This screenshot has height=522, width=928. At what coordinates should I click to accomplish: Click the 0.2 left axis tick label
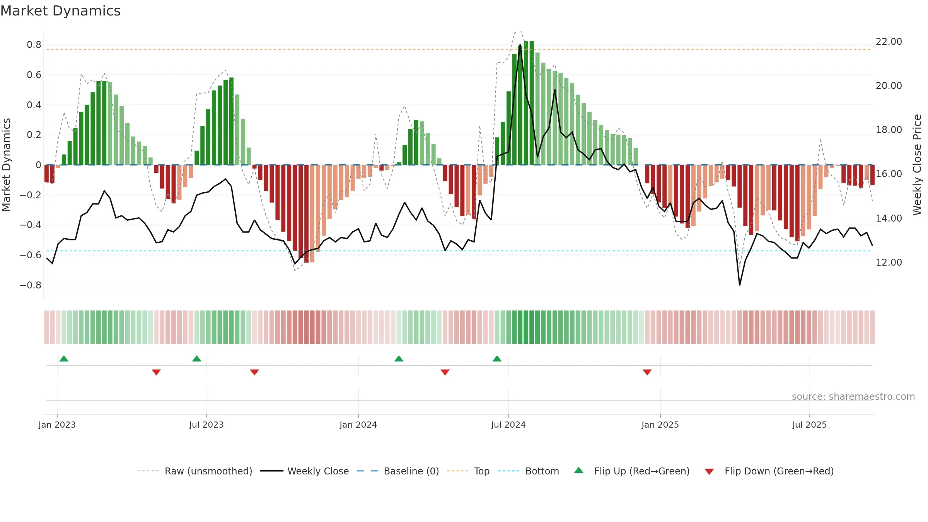pos(34,135)
